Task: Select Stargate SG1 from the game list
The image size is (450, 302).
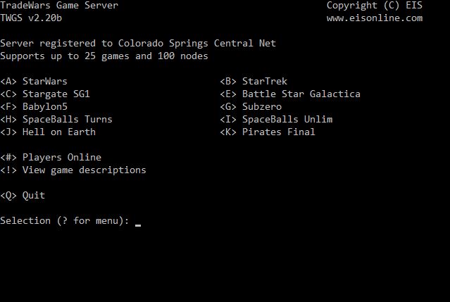Action: pyautogui.click(x=45, y=94)
